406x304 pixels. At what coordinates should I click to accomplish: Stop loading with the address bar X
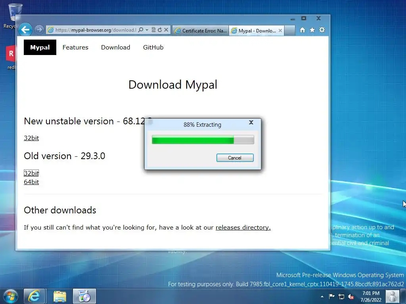[x=166, y=30]
